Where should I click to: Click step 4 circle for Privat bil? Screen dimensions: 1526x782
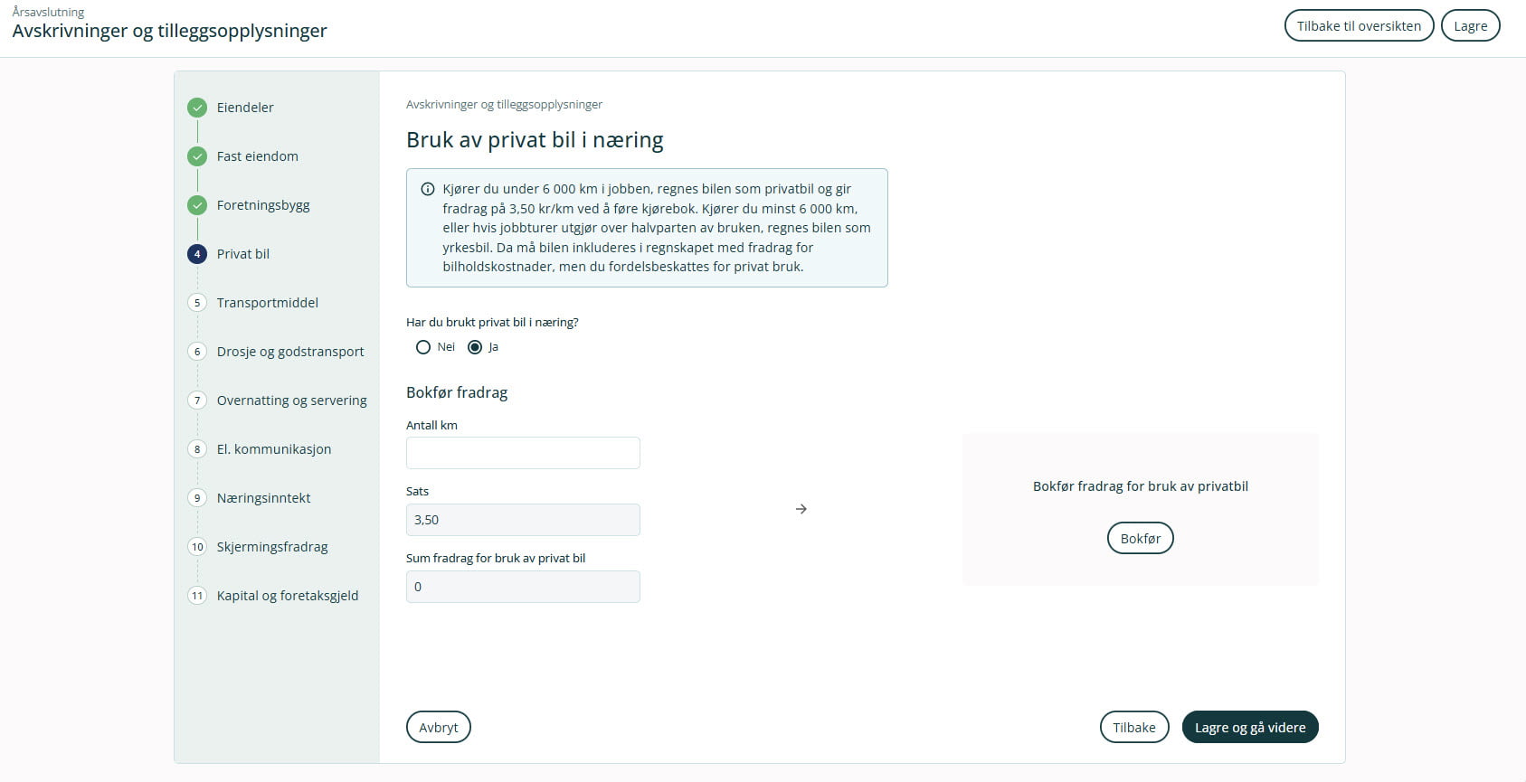click(x=197, y=254)
